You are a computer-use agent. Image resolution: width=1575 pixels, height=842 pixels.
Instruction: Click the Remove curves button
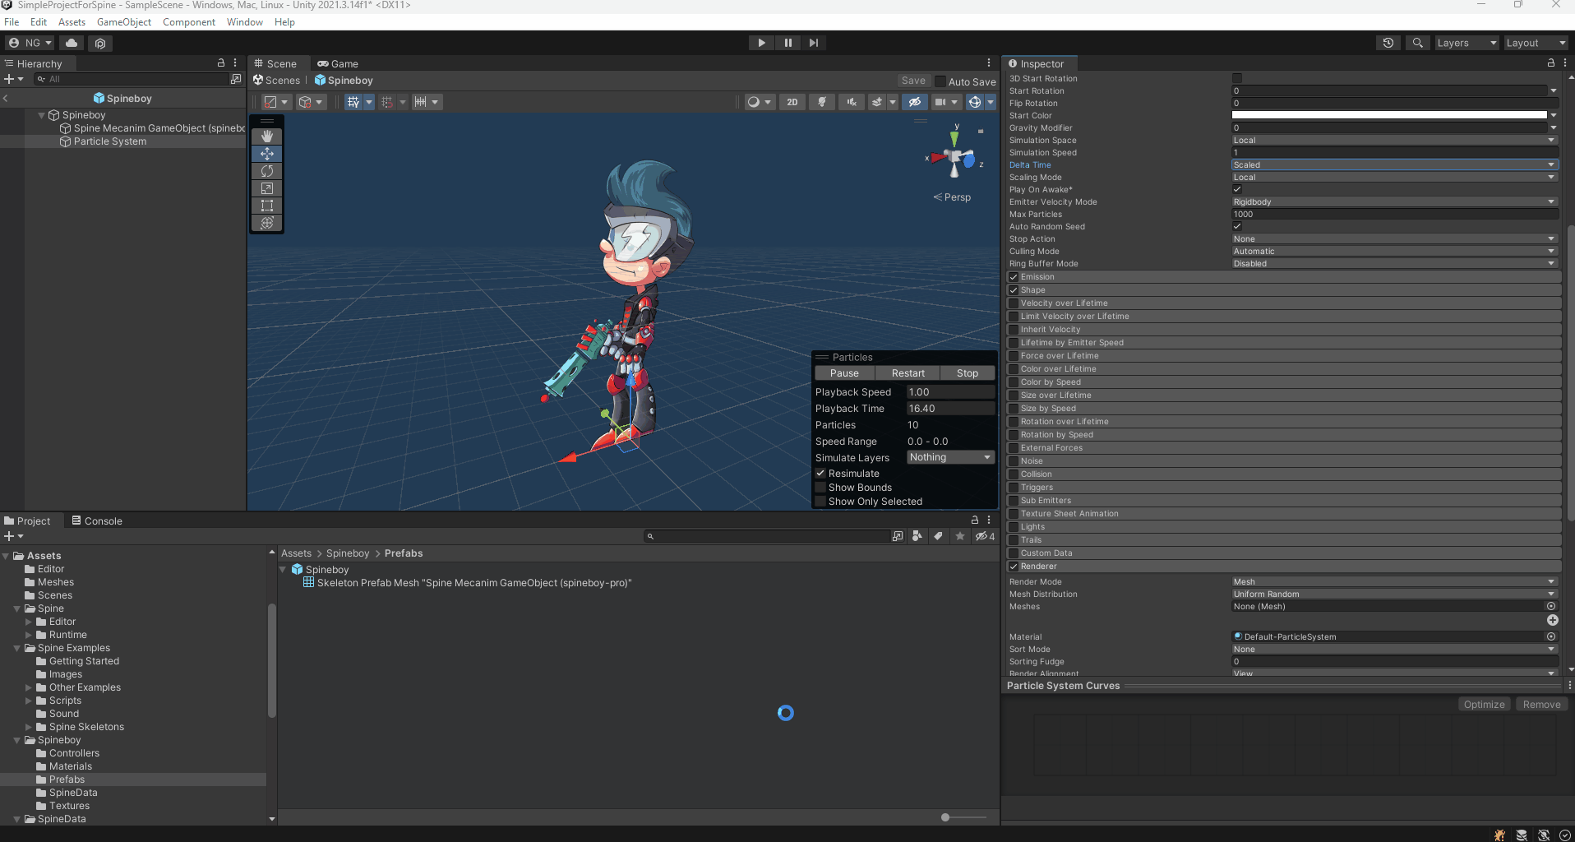1541,705
